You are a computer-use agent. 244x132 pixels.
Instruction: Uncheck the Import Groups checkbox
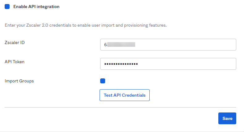pos(103,81)
